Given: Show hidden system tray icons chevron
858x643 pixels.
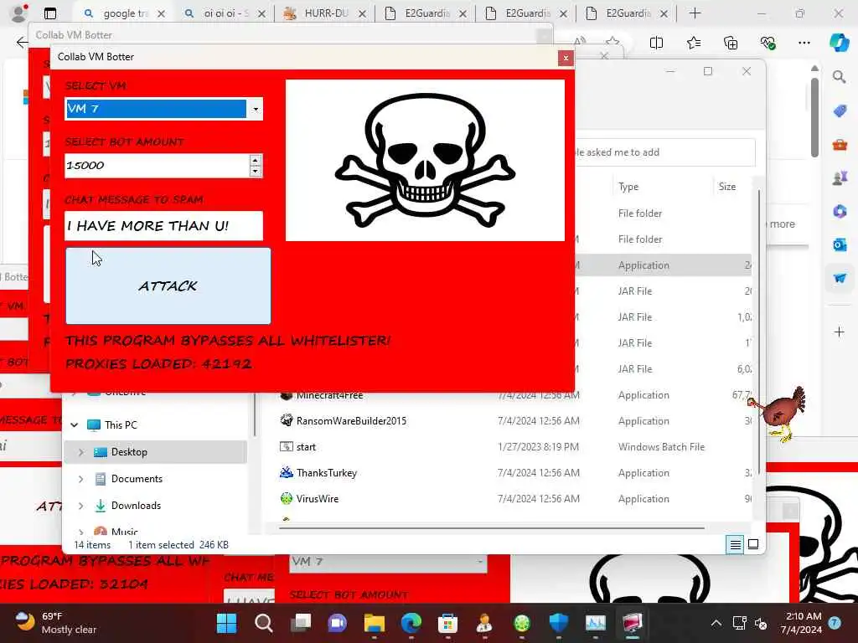Looking at the screenshot, I should tap(716, 623).
